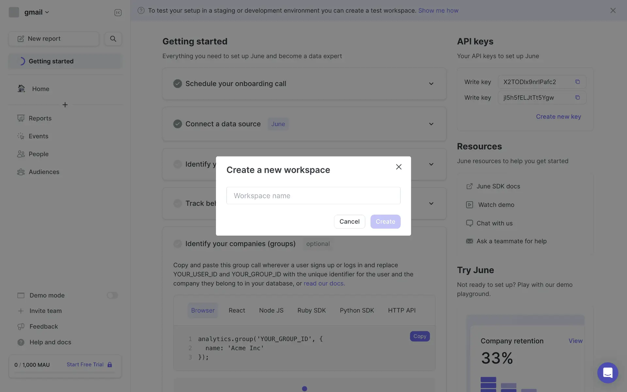
Task: Copy the X2TODlx9nrlPafc2 write key
Action: 577,82
